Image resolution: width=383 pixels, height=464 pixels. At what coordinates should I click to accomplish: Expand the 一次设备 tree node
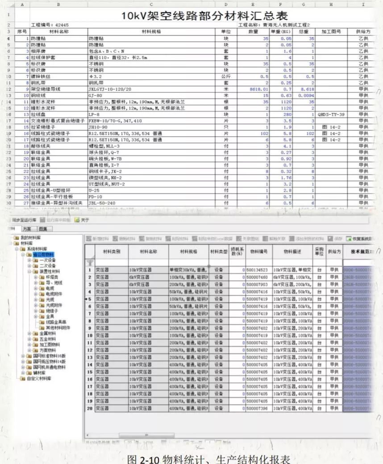(x=29, y=260)
